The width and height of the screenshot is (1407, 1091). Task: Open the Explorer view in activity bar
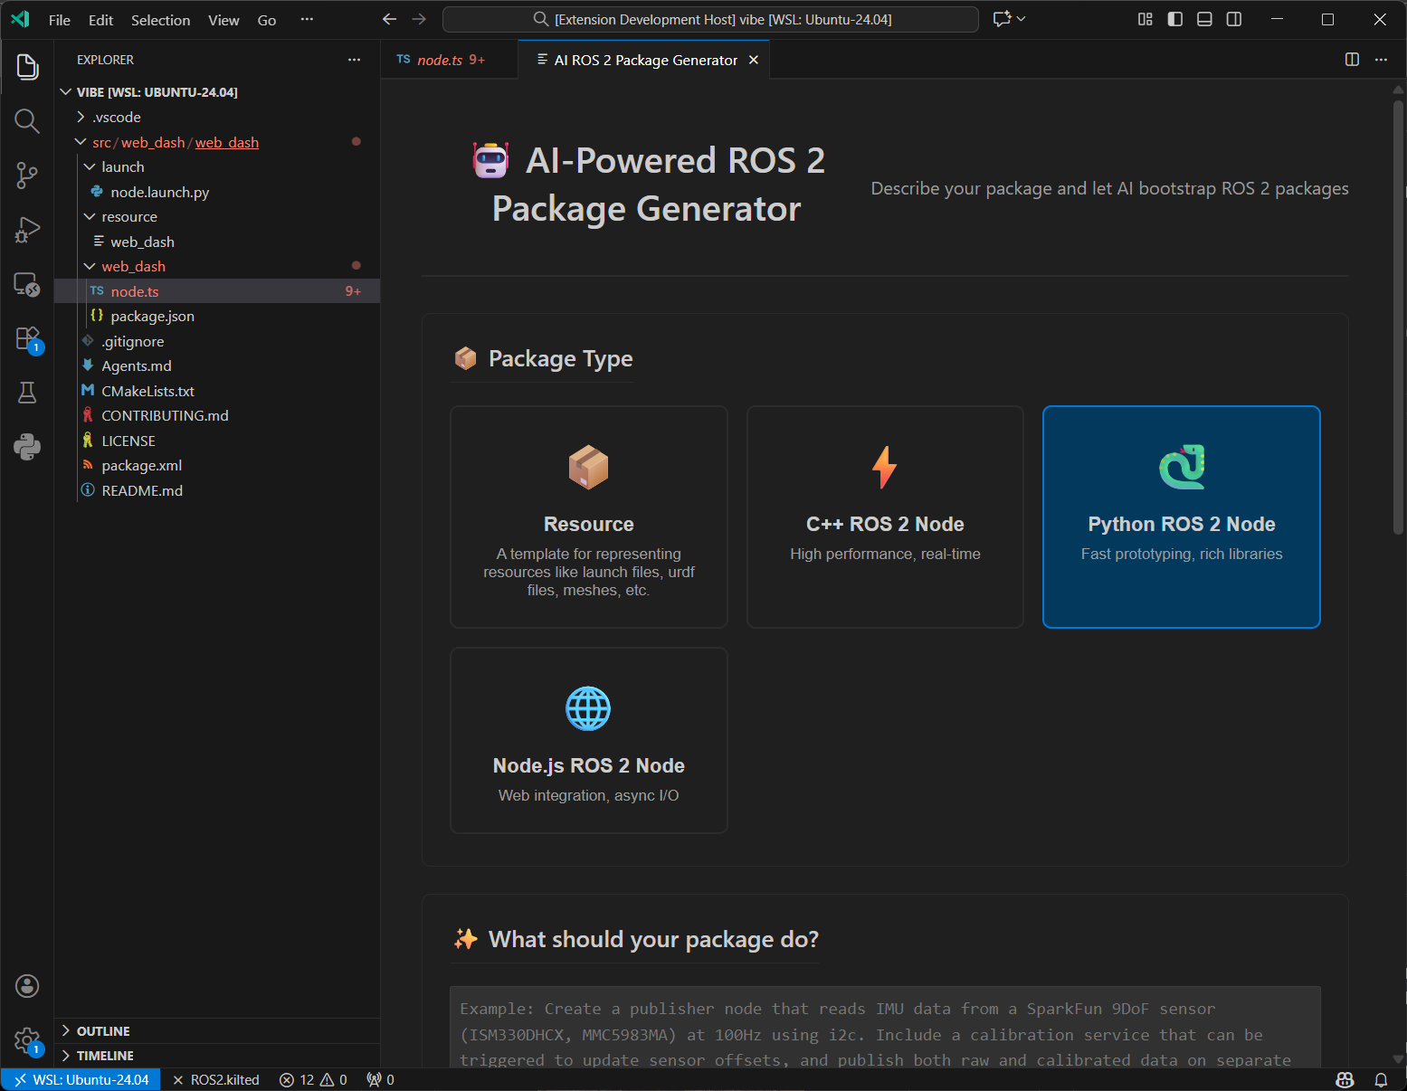pyautogui.click(x=27, y=67)
